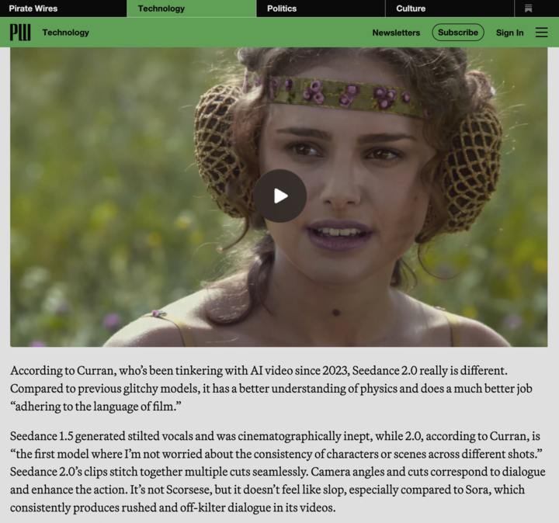The height and width of the screenshot is (523, 559).
Task: Switch to the Culture tab
Action: 450,9
